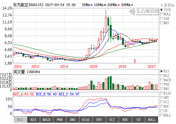Image resolution: width=176 pixels, height=124 pixels.
Task: Switch to the W%R bottom tab
Action: click(x=60, y=120)
